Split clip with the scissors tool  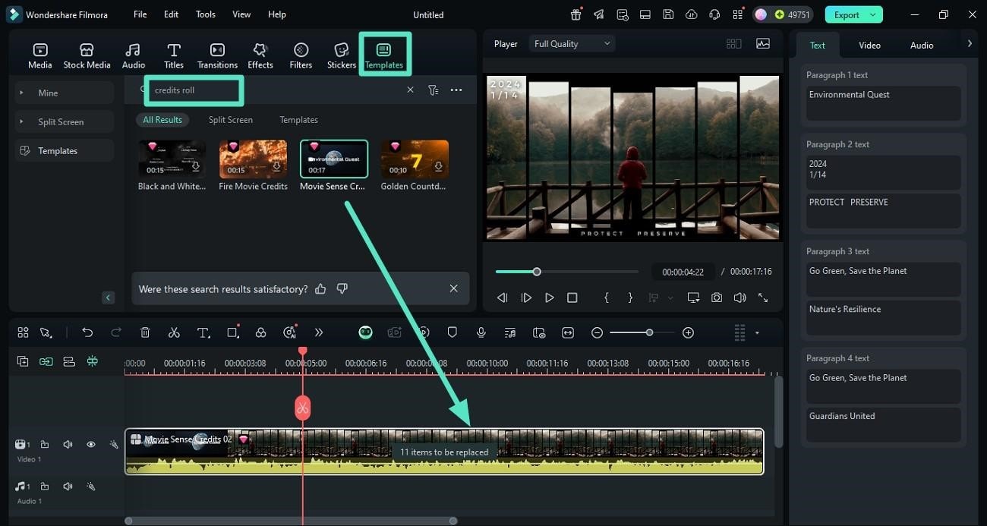pyautogui.click(x=174, y=332)
